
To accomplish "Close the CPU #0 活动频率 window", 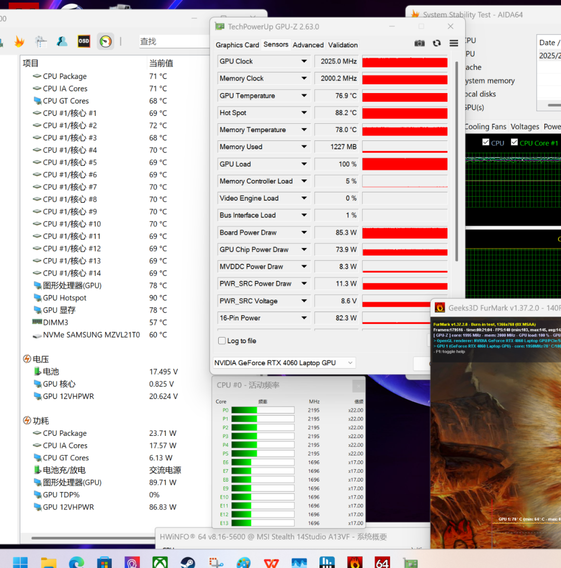I will coord(358,386).
